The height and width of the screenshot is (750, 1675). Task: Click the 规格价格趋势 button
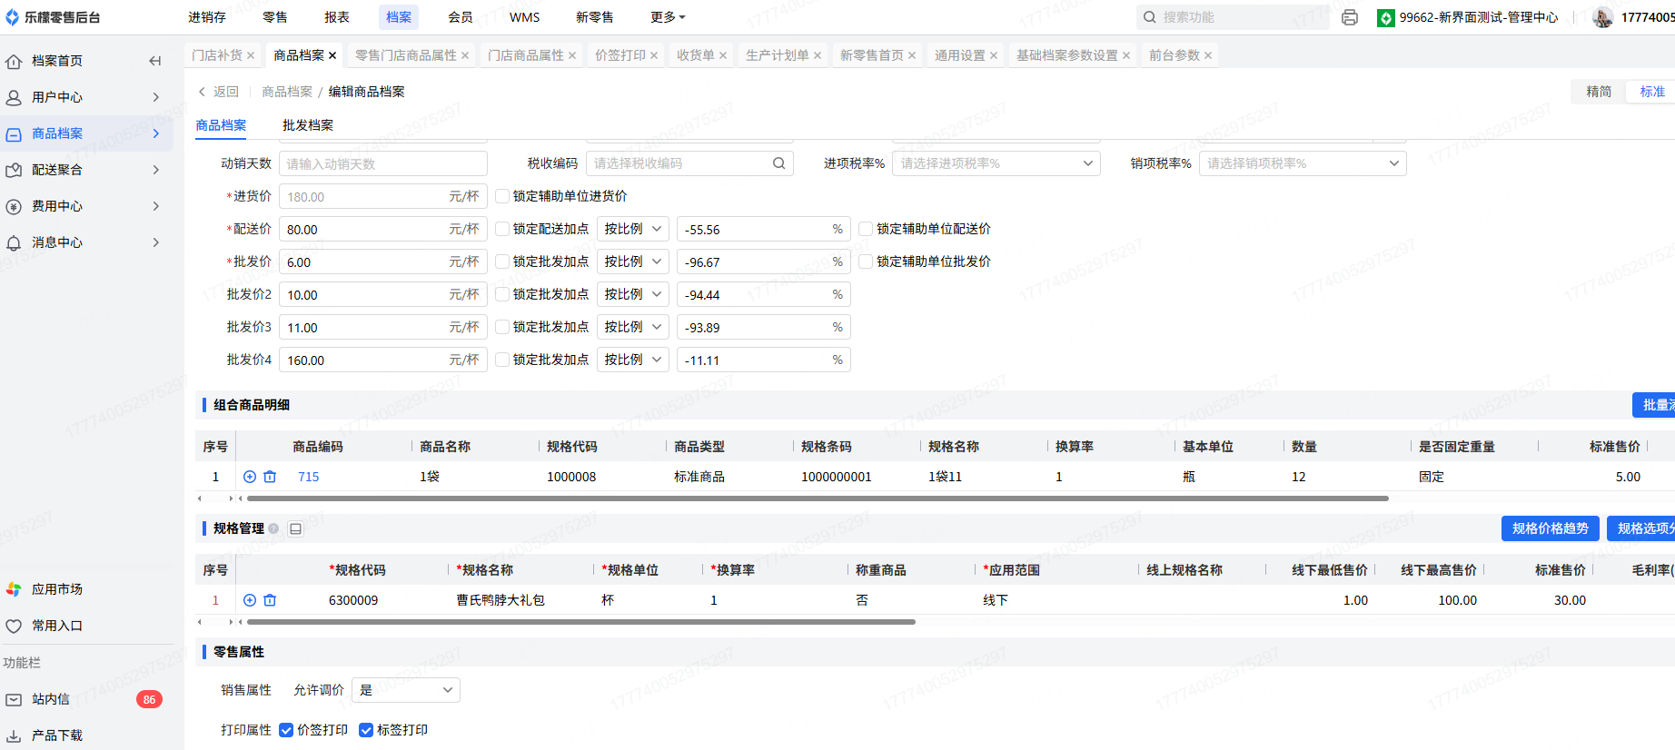pos(1551,528)
